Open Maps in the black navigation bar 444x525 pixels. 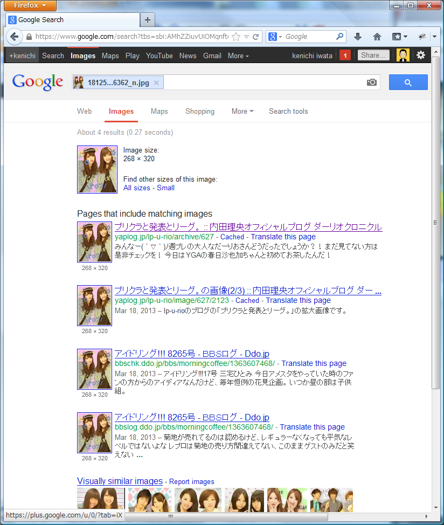[x=110, y=56]
